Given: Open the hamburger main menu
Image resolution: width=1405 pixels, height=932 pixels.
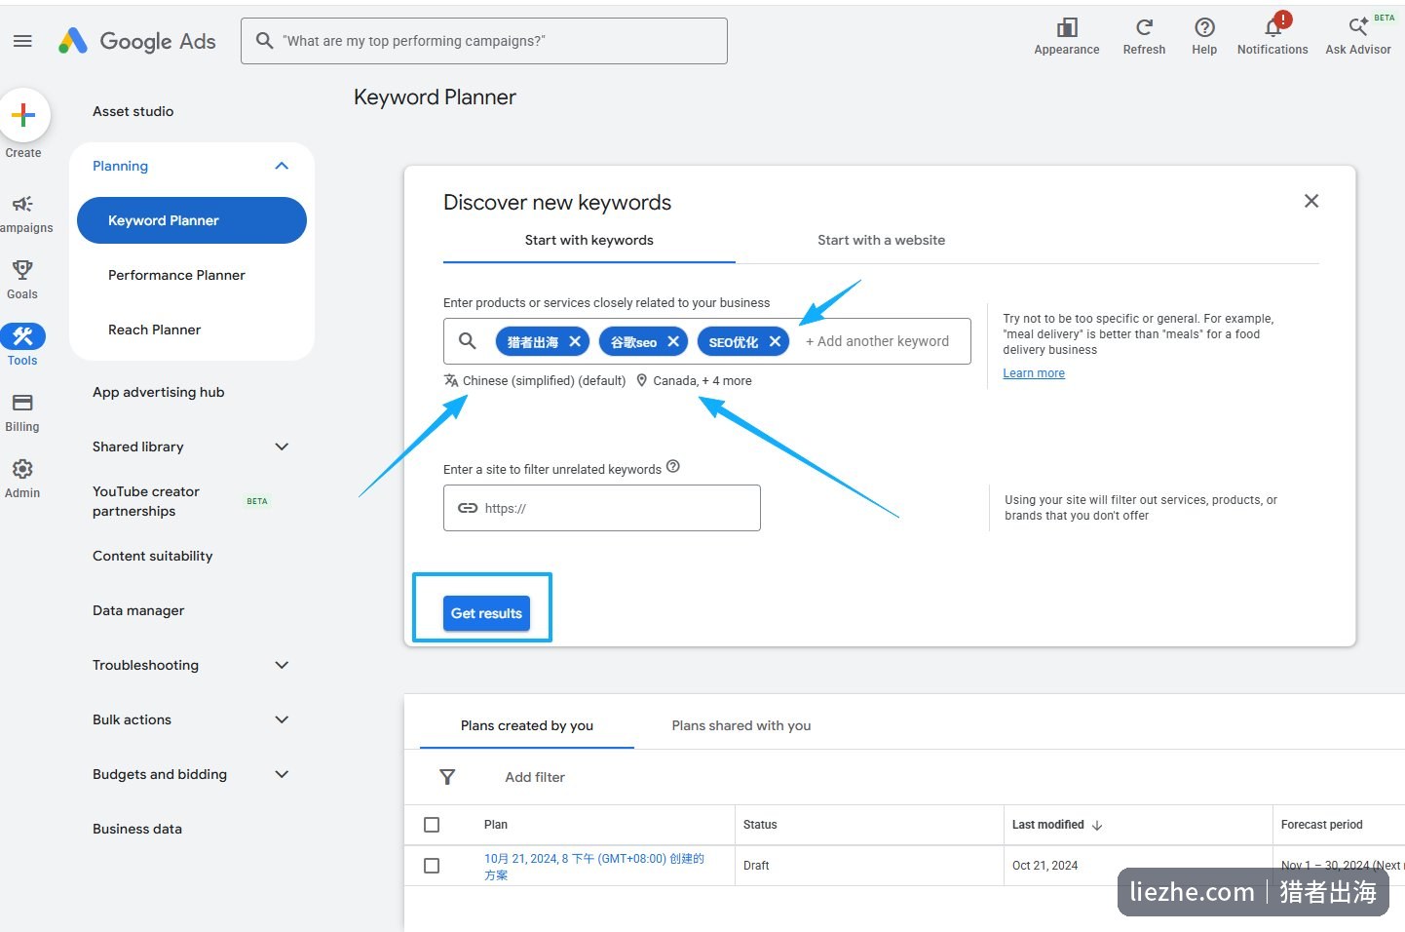Looking at the screenshot, I should tap(22, 41).
